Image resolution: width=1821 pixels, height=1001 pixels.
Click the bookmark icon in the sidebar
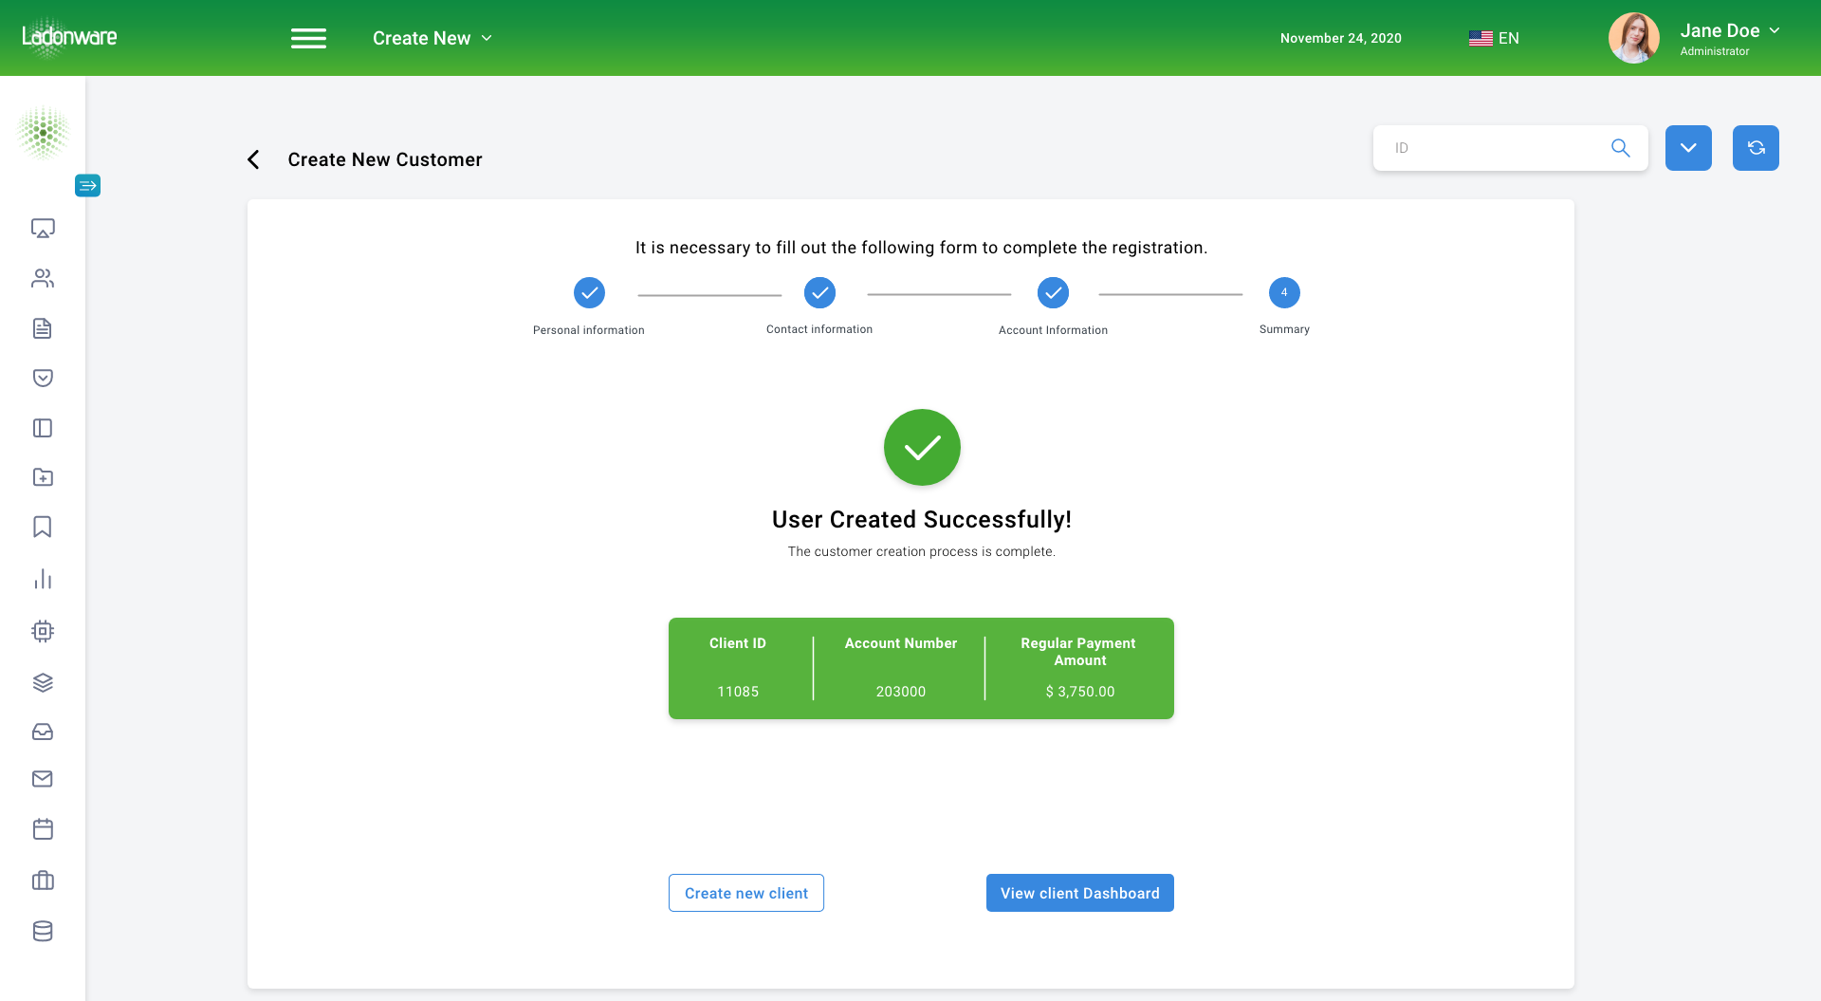tap(43, 527)
